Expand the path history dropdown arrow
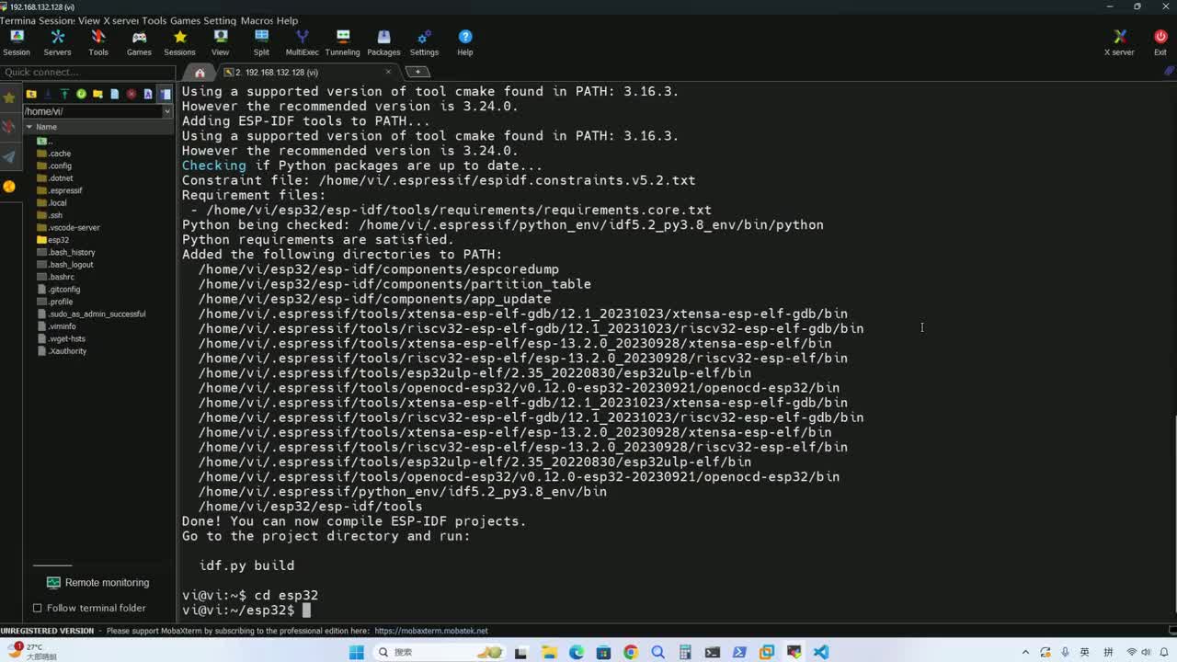 (x=167, y=111)
